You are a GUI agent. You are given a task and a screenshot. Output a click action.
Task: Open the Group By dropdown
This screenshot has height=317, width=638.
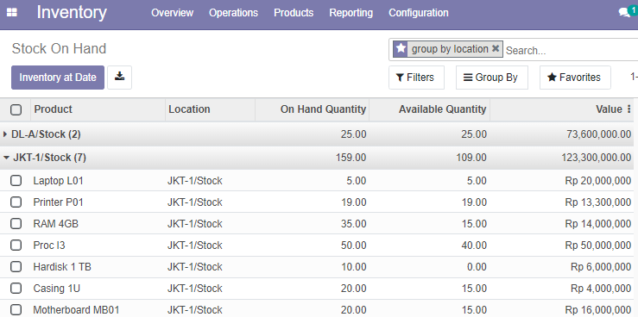[x=492, y=78]
